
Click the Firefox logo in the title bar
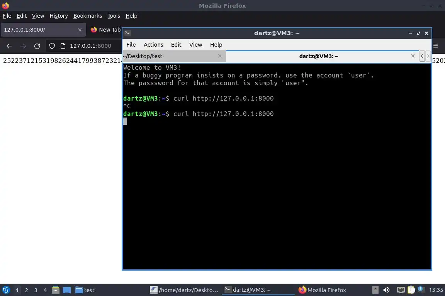[x=5, y=5]
